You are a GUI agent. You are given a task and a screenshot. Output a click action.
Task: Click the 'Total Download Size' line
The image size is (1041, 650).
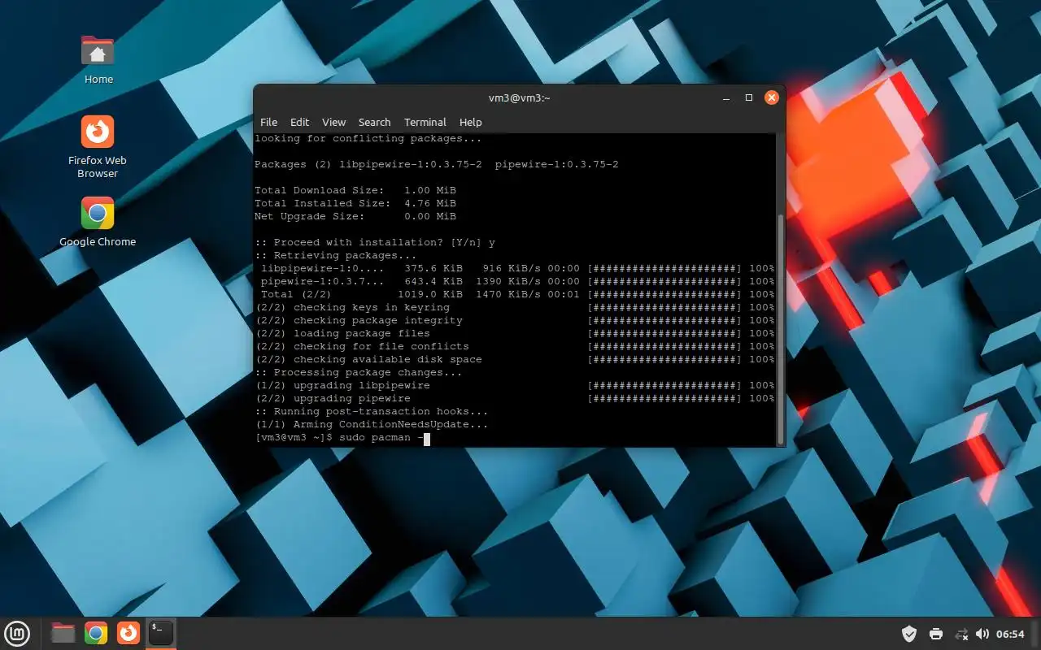355,191
